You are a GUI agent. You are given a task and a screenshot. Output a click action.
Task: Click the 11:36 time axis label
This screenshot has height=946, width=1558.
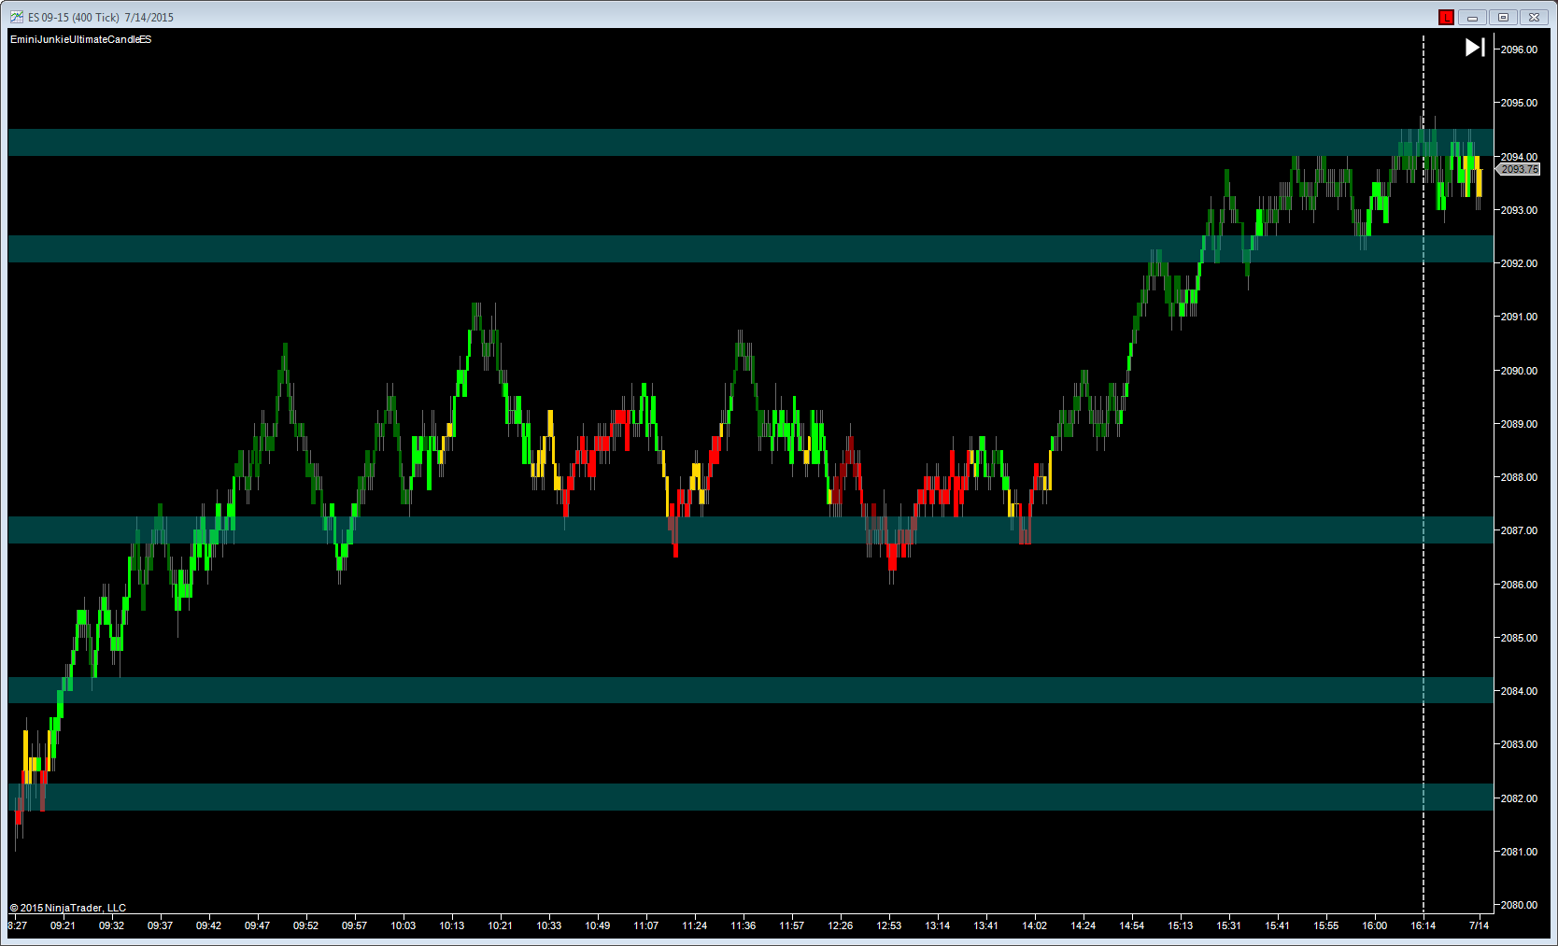click(x=743, y=925)
